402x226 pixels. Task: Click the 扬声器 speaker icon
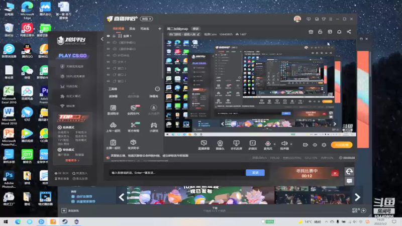pos(284,143)
